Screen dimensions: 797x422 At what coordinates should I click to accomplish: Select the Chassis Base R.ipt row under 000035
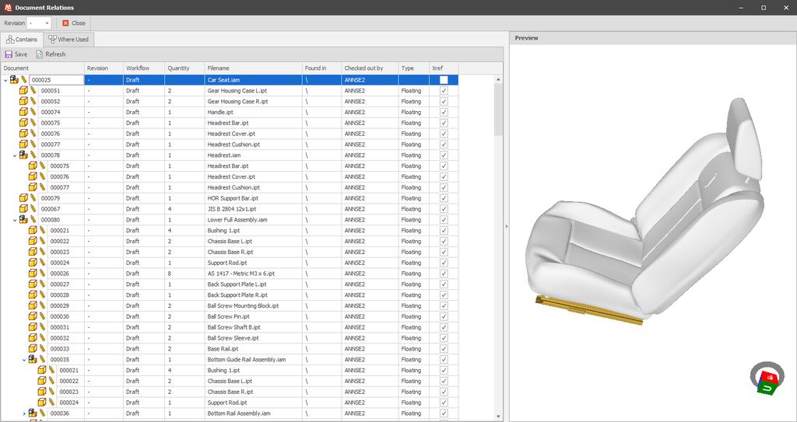coord(230,392)
